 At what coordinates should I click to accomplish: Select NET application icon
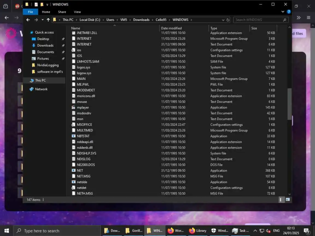(74, 170)
